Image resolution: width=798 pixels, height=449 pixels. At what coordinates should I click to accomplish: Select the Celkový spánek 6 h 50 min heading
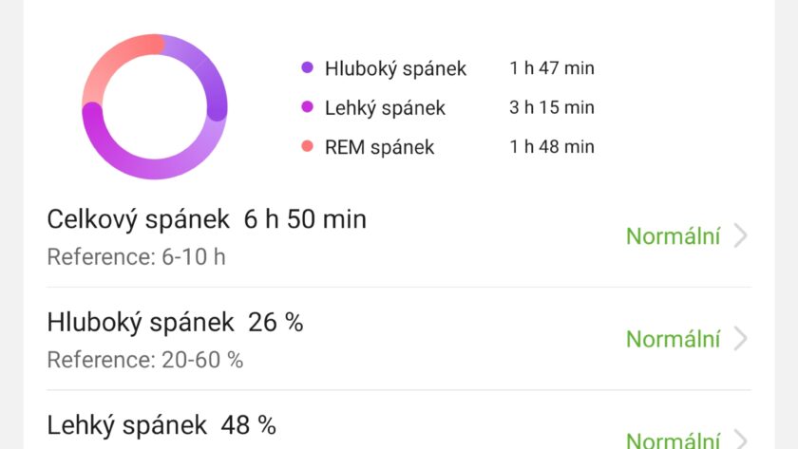(x=206, y=219)
